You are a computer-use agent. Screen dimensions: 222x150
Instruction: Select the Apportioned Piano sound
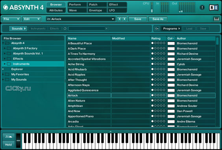(81, 116)
